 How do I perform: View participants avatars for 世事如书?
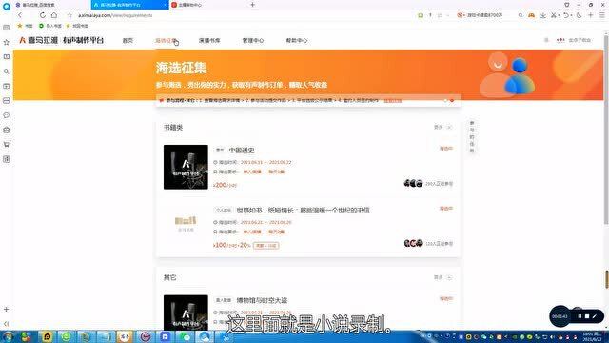413,244
